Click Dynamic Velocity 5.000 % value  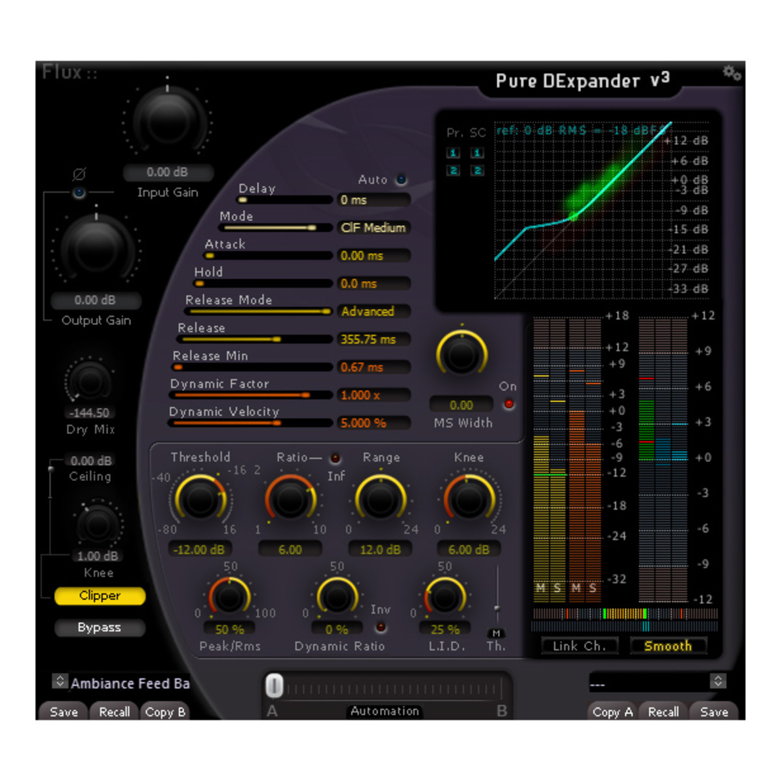tap(374, 423)
